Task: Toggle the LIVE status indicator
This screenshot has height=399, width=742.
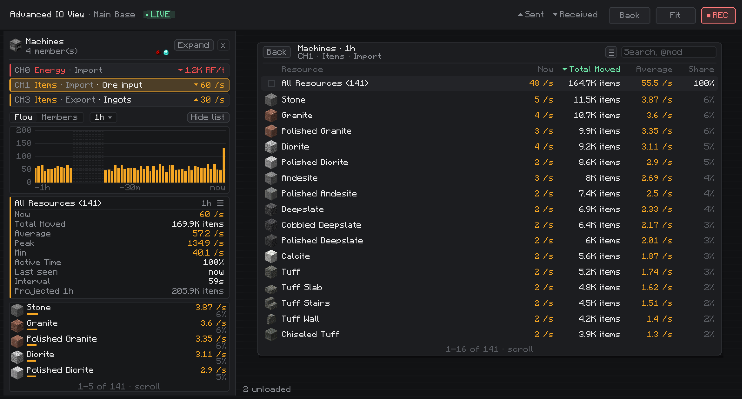Action: (159, 14)
